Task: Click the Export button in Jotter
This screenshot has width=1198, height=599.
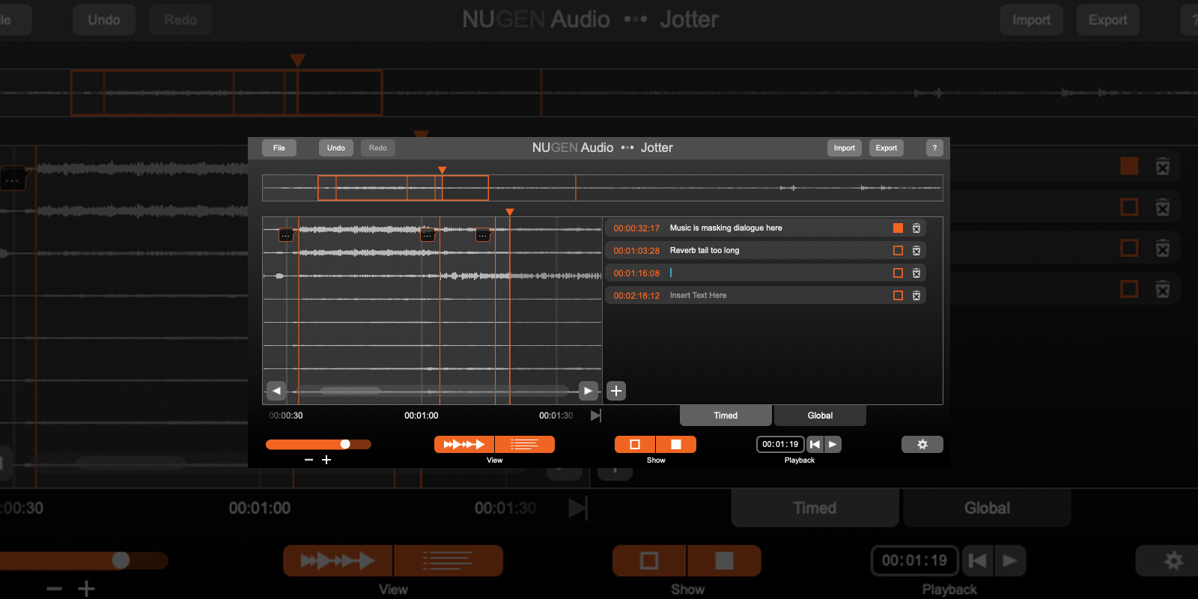Action: 887,148
